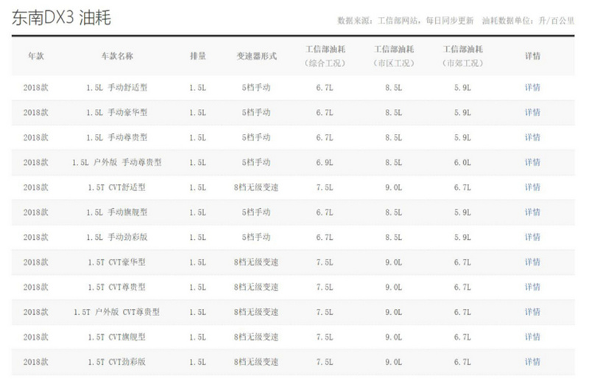This screenshot has height=381, width=589.
Task: Click the 变速器形式 column header
Action: click(x=256, y=56)
